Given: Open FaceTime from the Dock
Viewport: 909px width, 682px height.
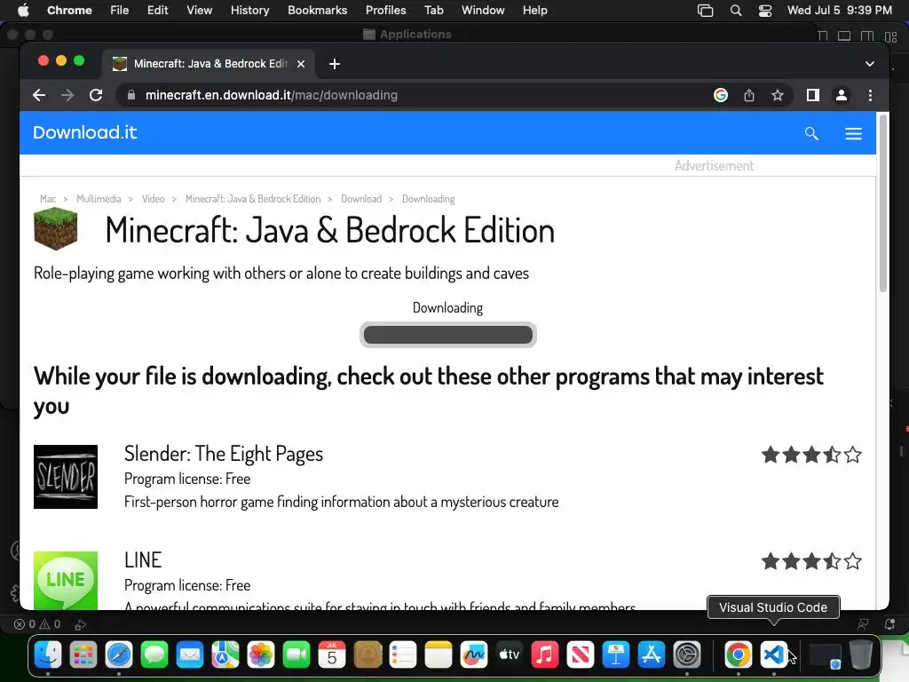Looking at the screenshot, I should pyautogui.click(x=296, y=654).
